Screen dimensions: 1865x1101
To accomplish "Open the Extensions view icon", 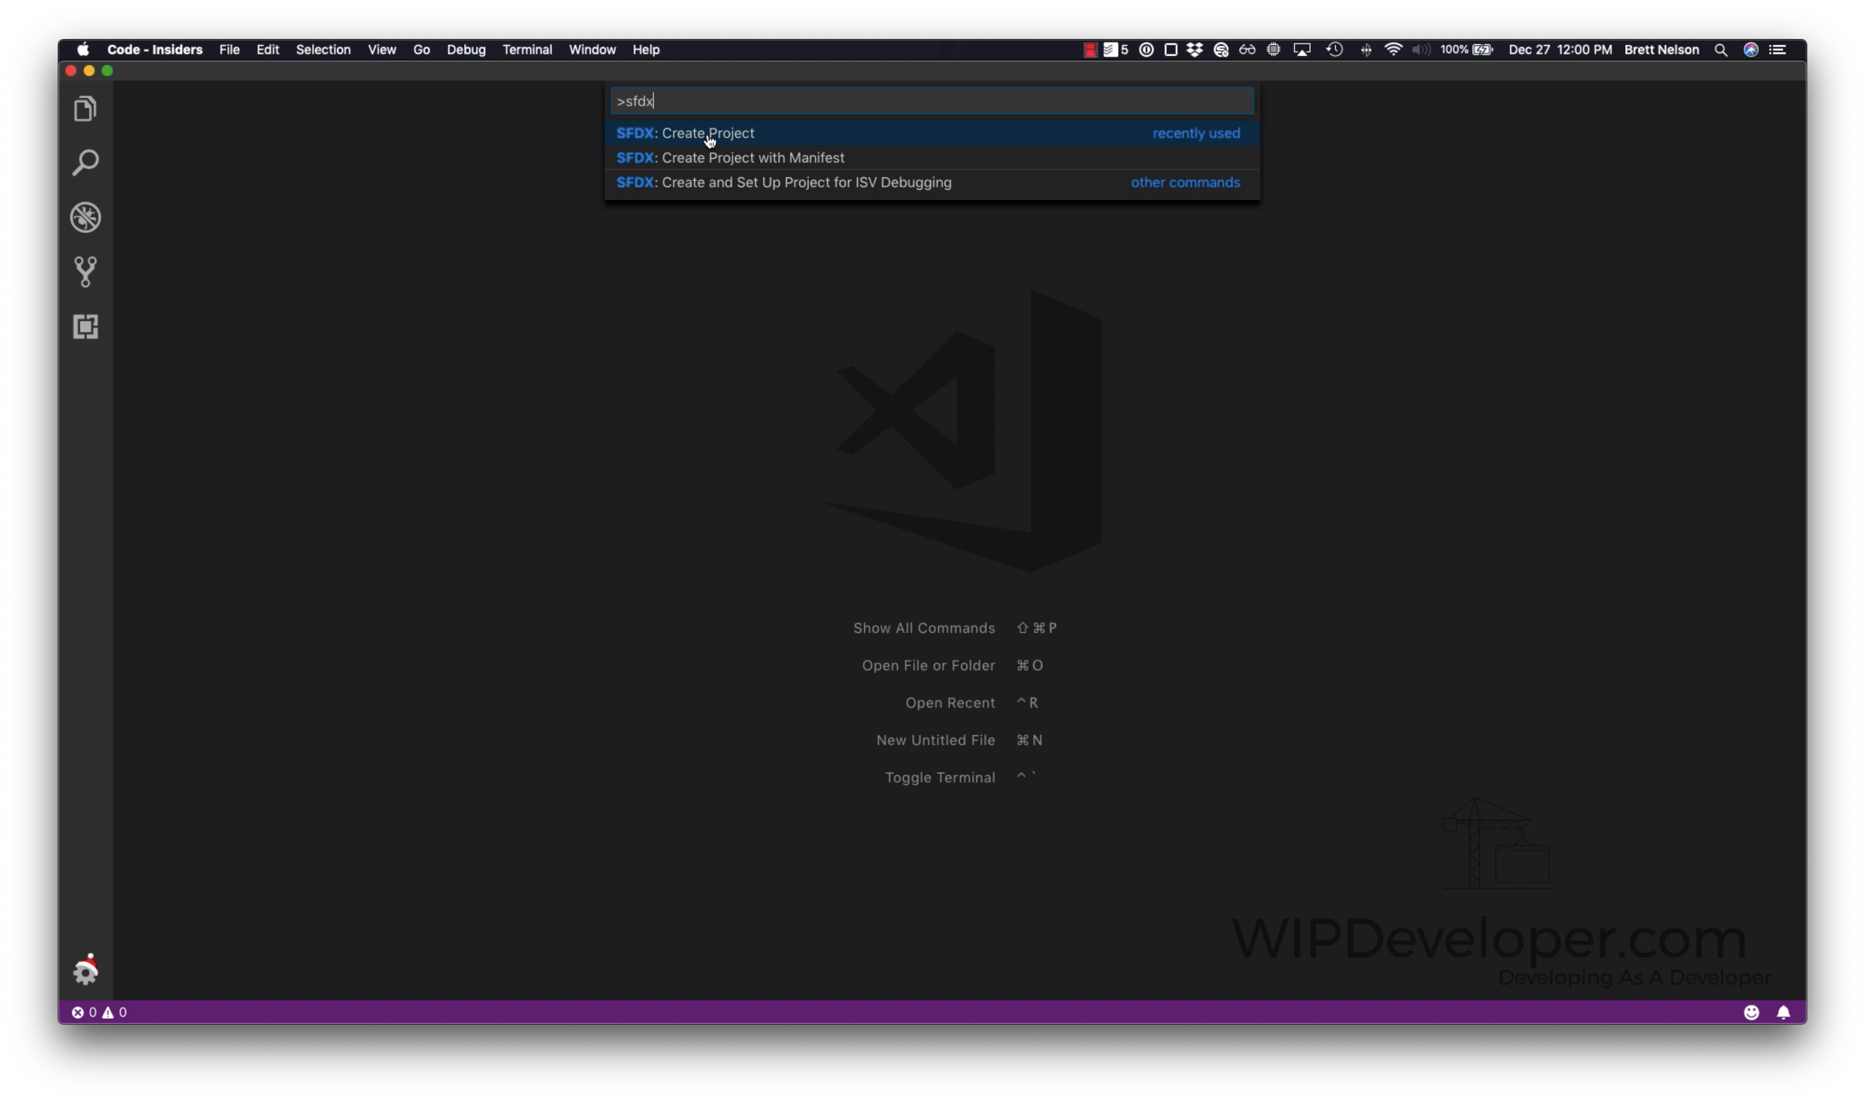I will [85, 326].
